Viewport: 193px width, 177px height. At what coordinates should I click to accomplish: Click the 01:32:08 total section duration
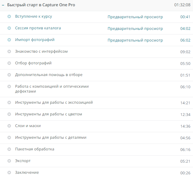(182, 5)
